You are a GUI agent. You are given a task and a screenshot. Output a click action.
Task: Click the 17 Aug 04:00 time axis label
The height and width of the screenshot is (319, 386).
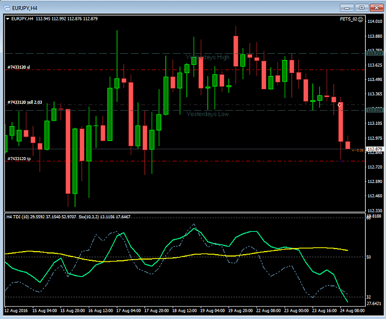point(128,310)
